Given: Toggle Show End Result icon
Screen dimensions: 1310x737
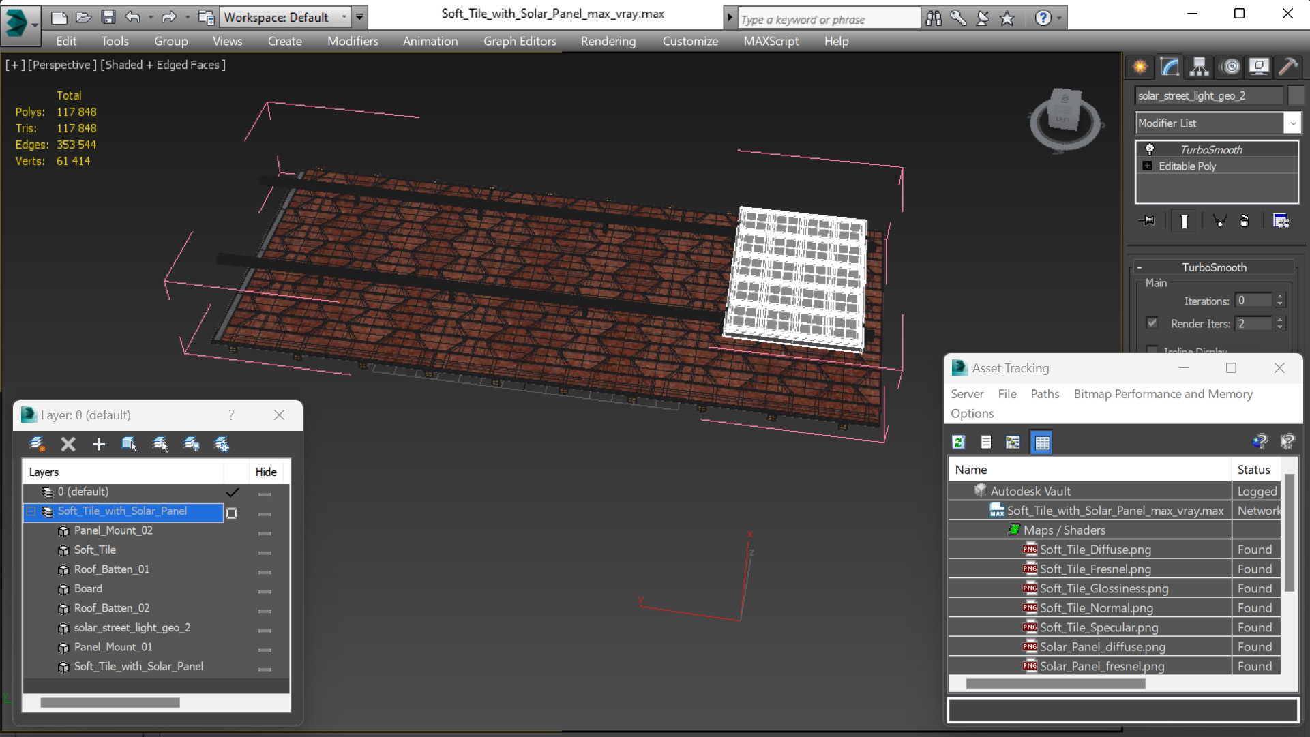Looking at the screenshot, I should pos(1185,221).
